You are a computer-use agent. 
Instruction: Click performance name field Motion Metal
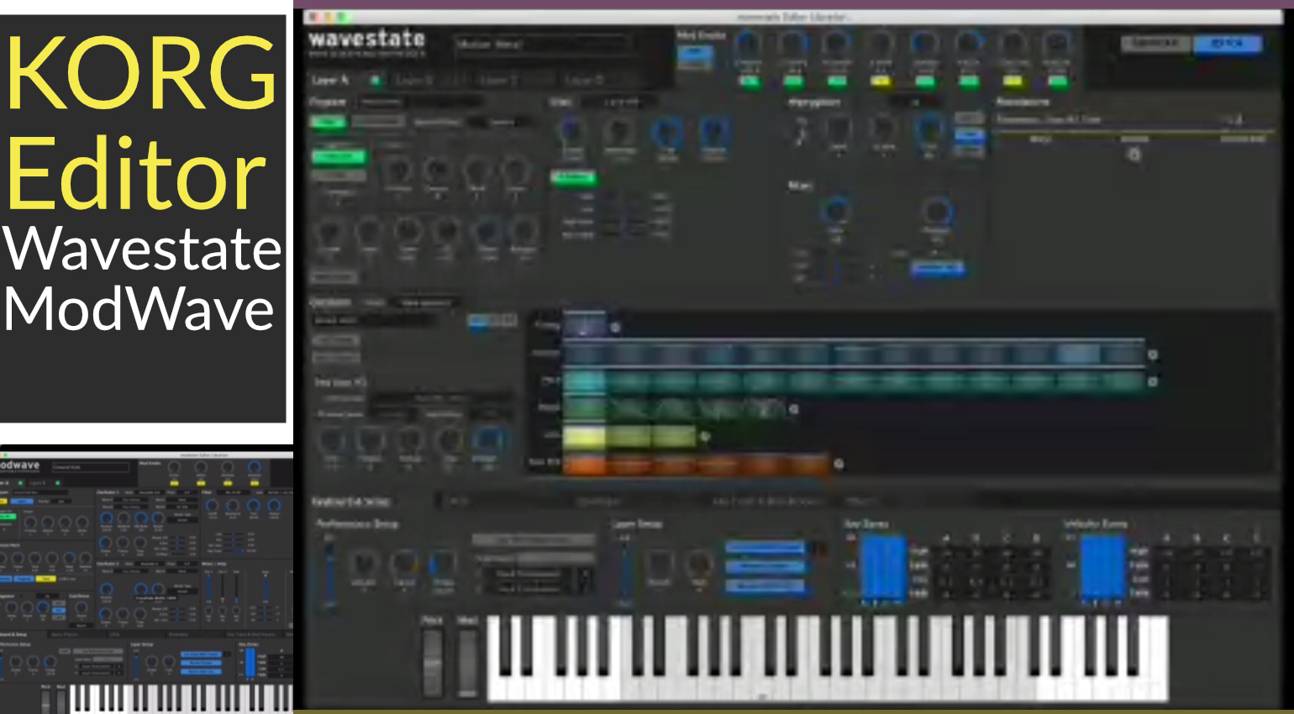tap(541, 44)
